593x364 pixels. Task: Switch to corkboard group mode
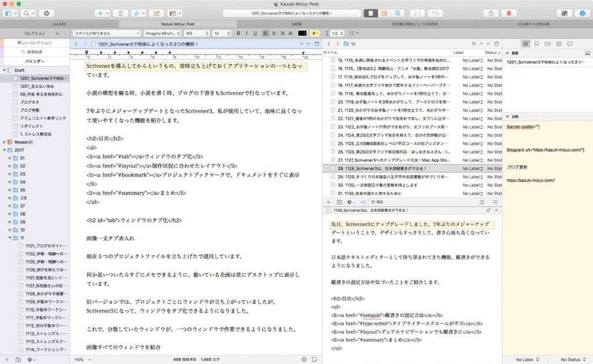[x=384, y=13]
